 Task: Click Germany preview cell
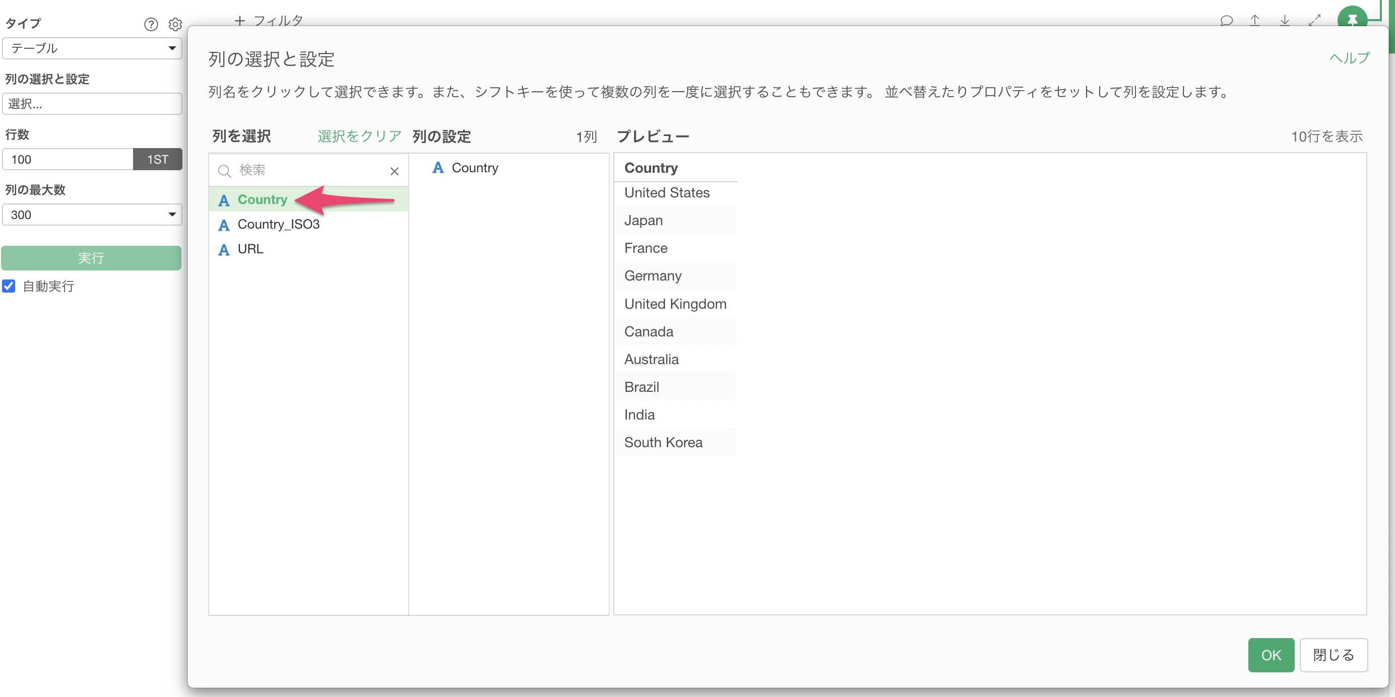(x=676, y=275)
